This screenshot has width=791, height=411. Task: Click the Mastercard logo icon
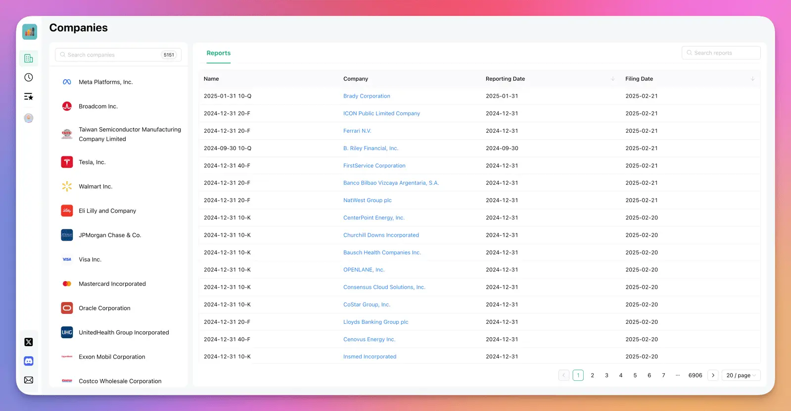(x=67, y=284)
